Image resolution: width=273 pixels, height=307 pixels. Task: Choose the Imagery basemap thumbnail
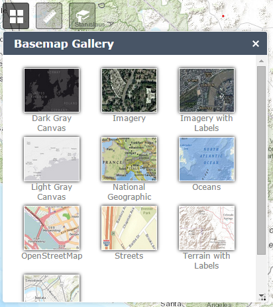(x=129, y=90)
